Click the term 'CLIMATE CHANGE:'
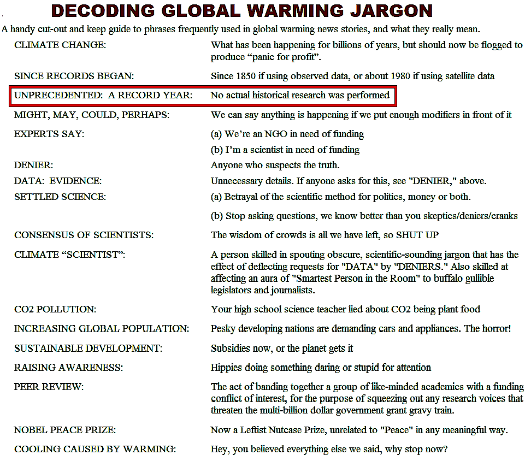 [x=60, y=45]
